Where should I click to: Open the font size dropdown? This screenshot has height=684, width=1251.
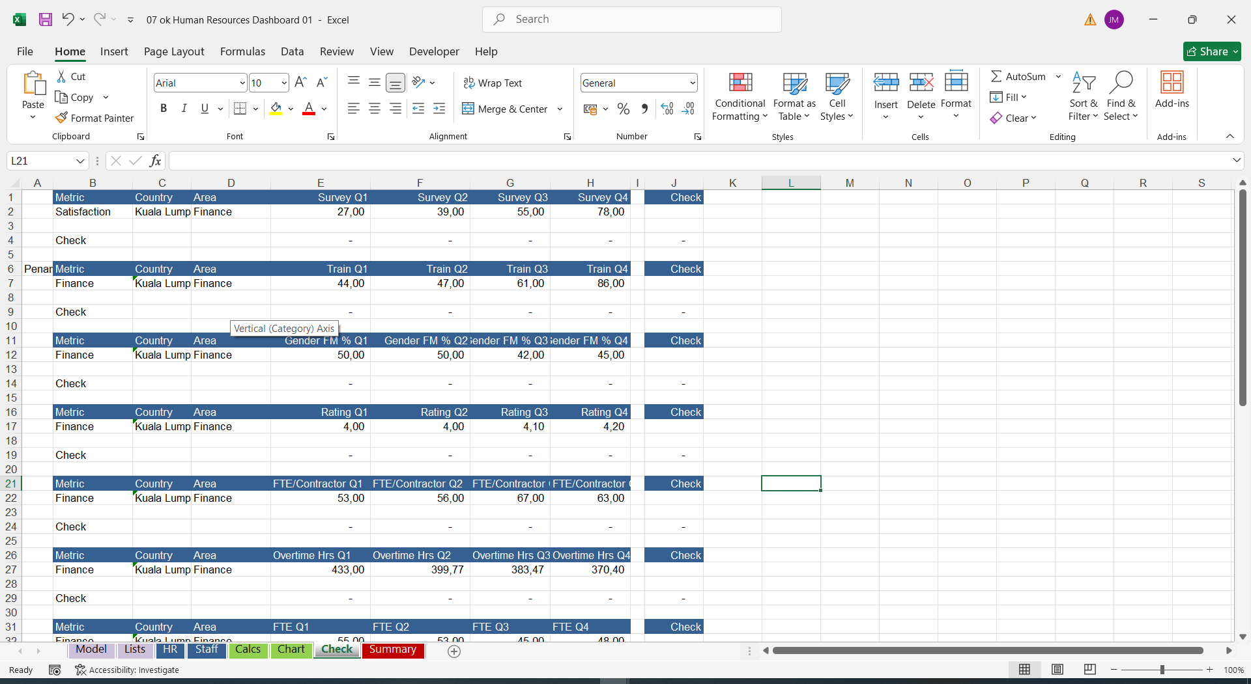pyautogui.click(x=284, y=83)
